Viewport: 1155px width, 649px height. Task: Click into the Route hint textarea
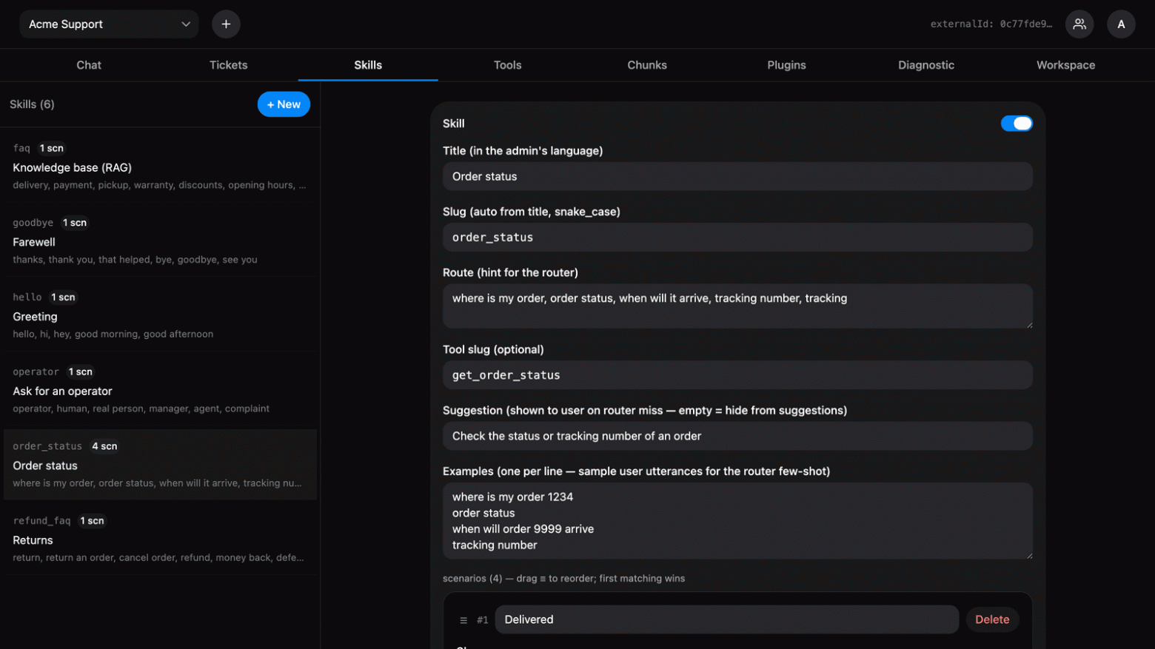[737, 306]
